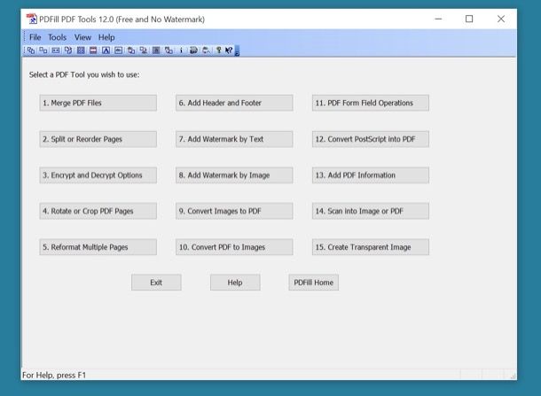Select 2. Split or Reorder Pages
The height and width of the screenshot is (396, 541).
98,139
